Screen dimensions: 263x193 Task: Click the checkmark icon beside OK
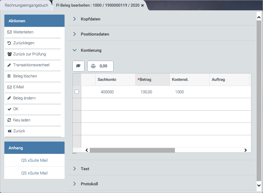pos(9,109)
